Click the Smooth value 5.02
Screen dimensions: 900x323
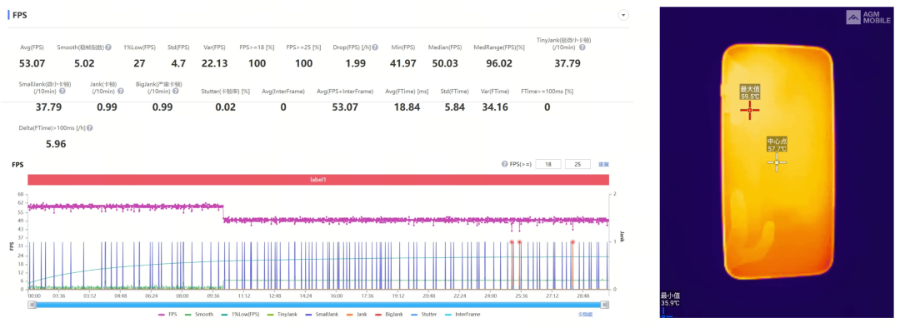(84, 63)
